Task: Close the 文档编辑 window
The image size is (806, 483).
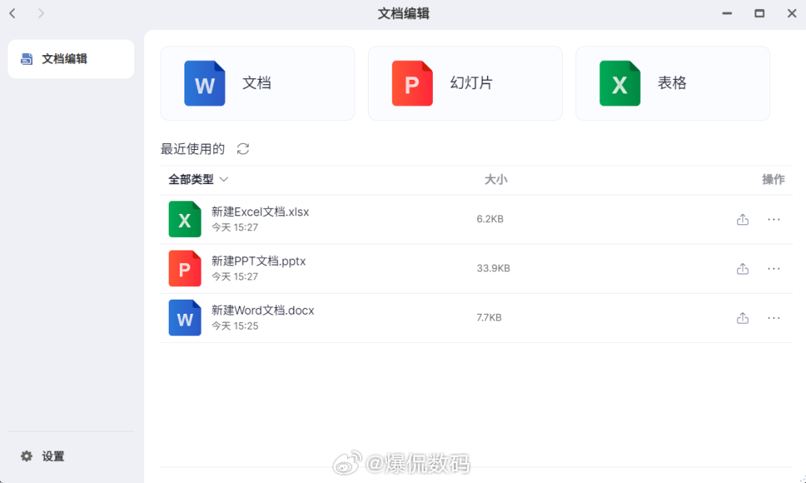Action: 792,13
